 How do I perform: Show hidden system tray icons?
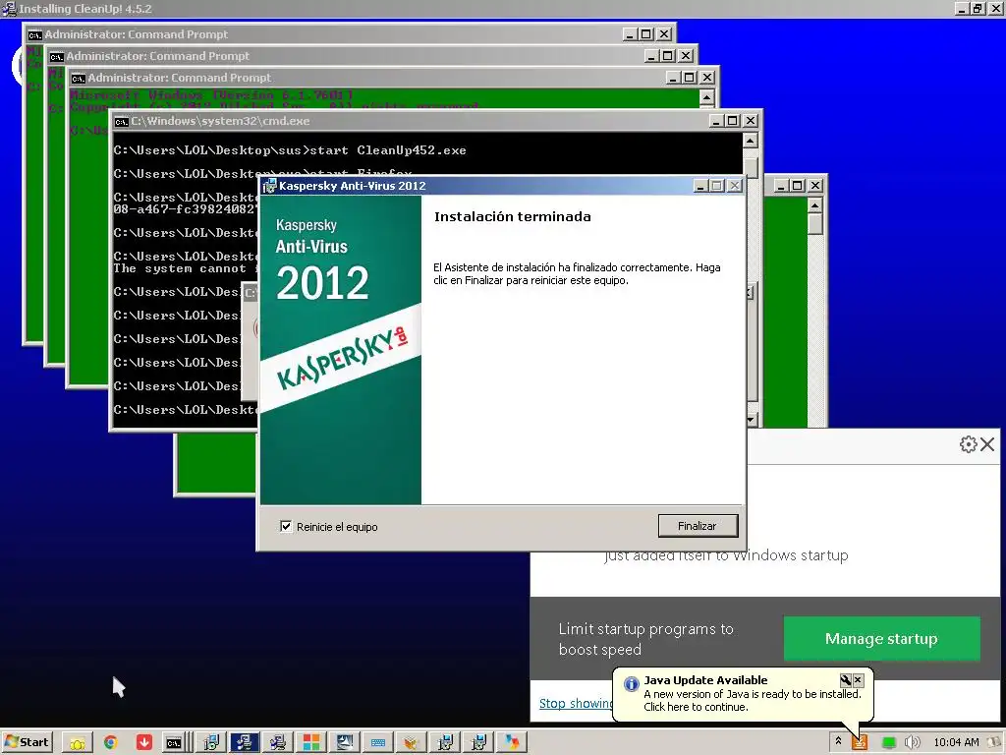point(838,741)
